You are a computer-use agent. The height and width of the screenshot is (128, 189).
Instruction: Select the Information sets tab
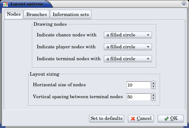(71, 14)
